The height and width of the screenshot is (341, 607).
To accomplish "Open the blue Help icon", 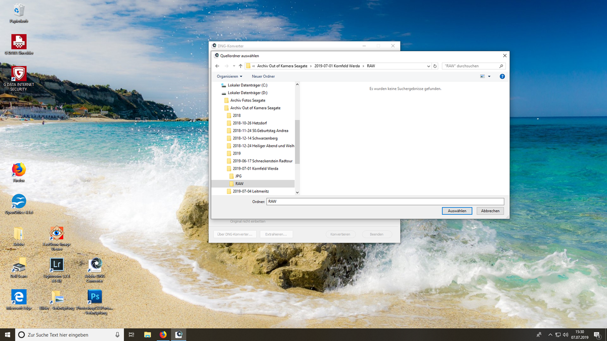I will point(502,76).
